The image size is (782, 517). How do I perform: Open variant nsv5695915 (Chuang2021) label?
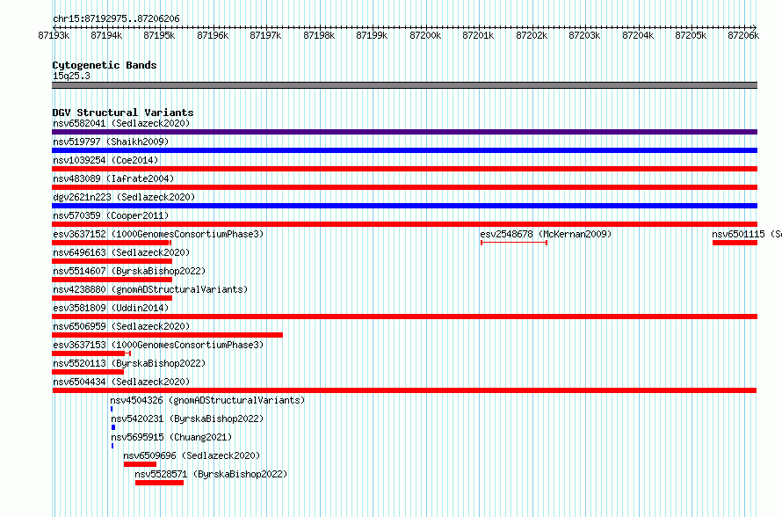point(171,437)
